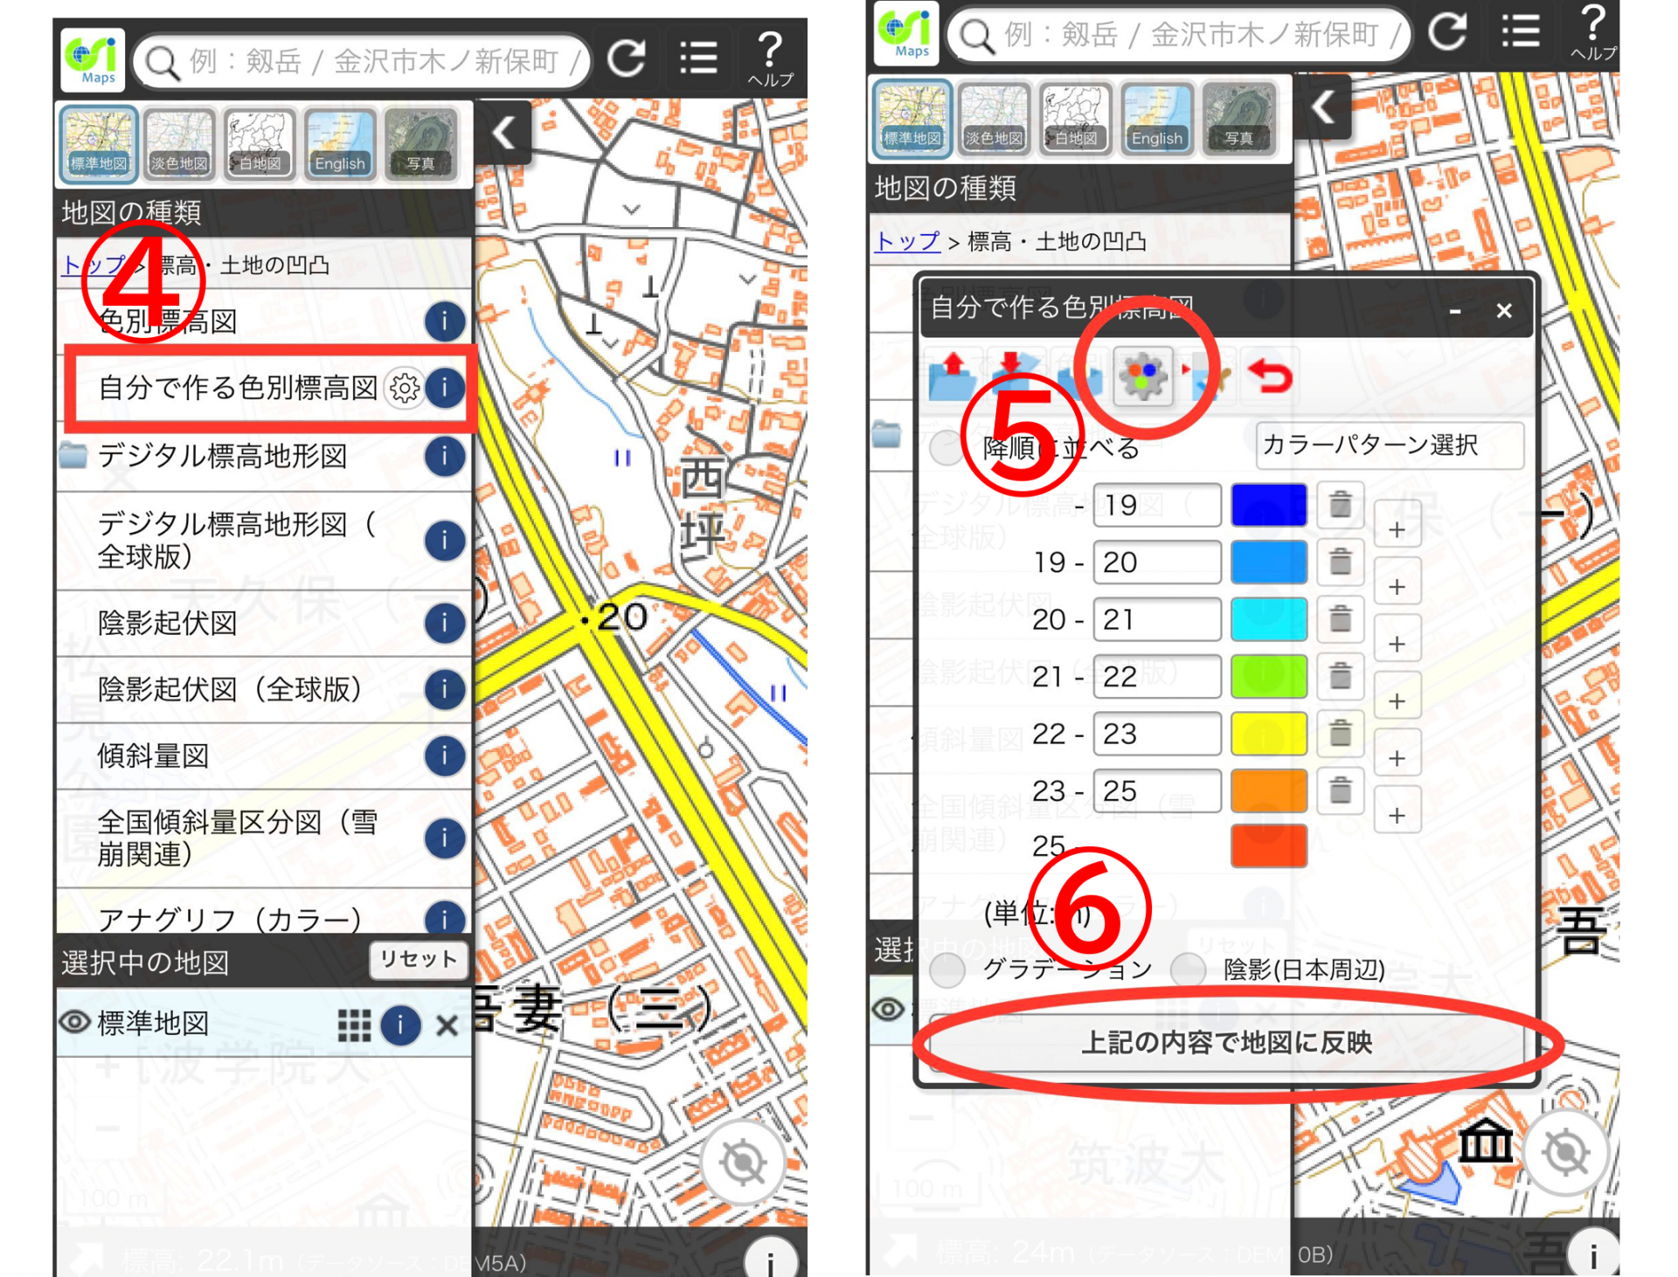
Task: Open info for 傾斜量図
Action: (x=444, y=756)
